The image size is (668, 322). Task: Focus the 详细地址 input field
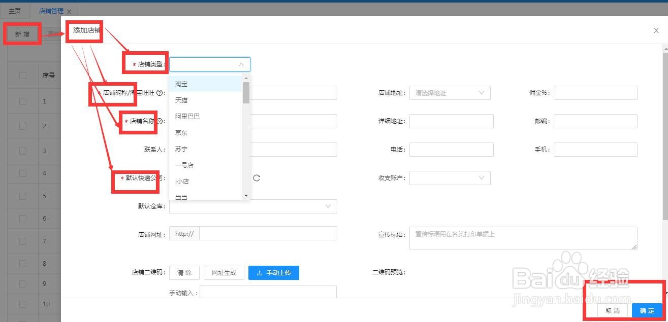pyautogui.click(x=452, y=121)
